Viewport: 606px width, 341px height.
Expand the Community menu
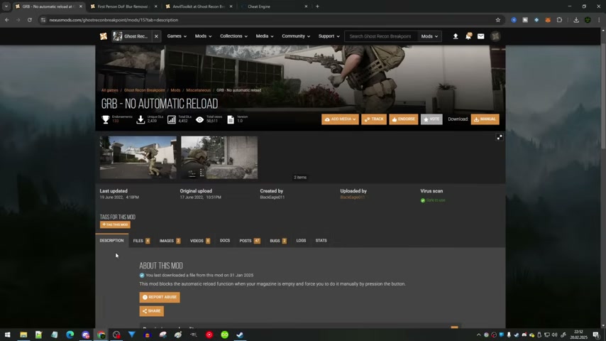point(296,36)
